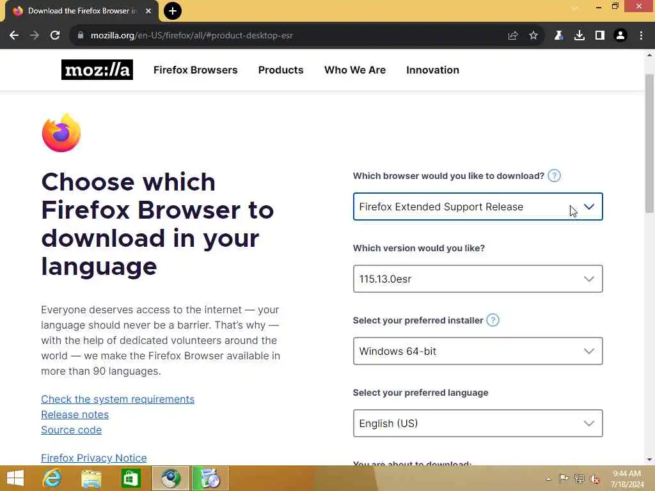Open the Firefox Privacy Notice link
Image resolution: width=655 pixels, height=491 pixels.
[94, 458]
